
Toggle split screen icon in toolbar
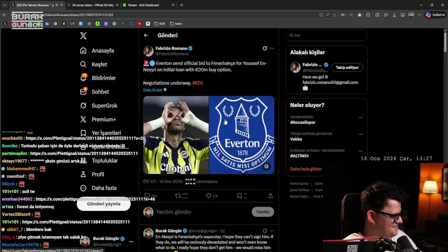377,15
